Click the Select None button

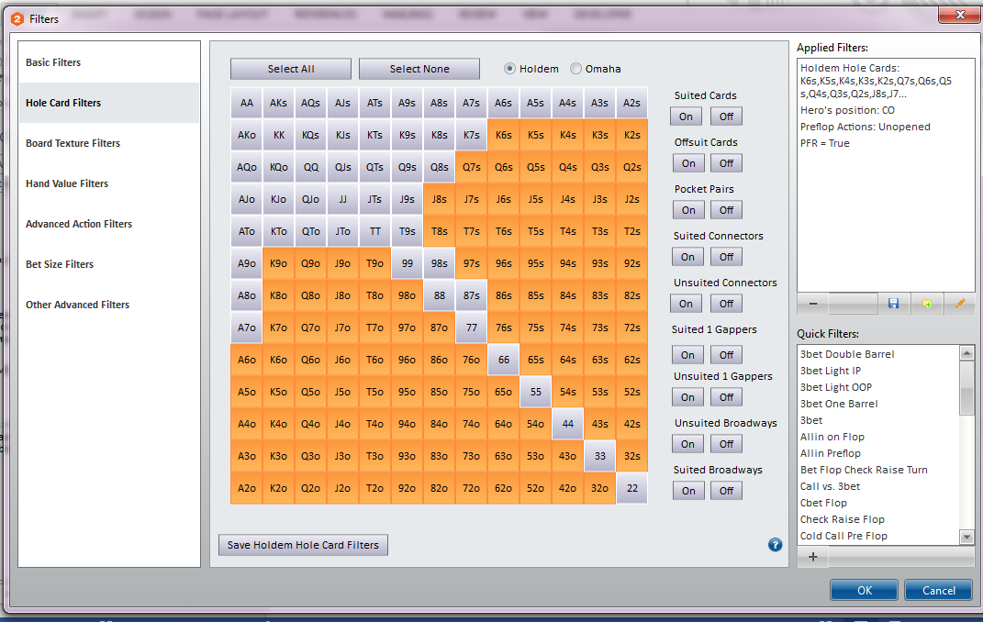coord(419,69)
